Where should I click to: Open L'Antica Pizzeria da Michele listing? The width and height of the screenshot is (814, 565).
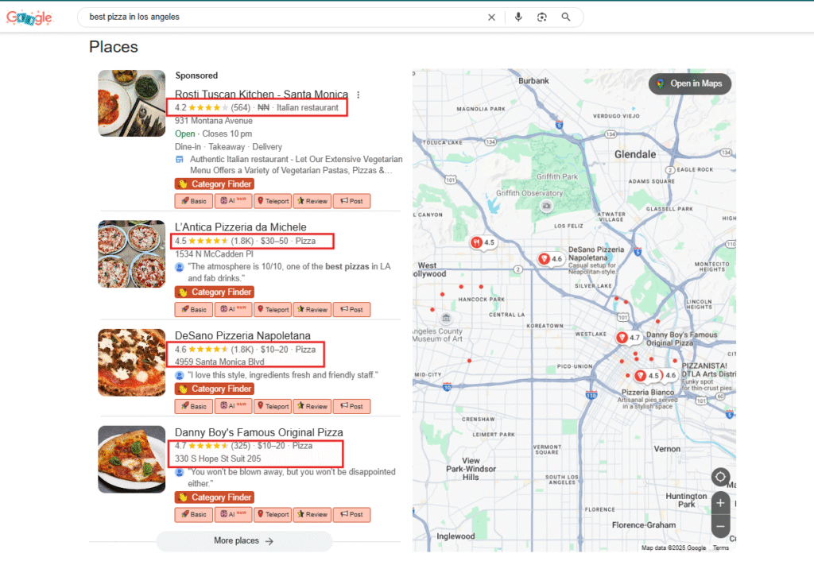pos(240,227)
